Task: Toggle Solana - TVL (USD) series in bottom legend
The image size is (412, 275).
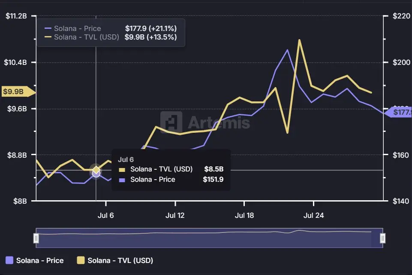Action: pos(115,260)
